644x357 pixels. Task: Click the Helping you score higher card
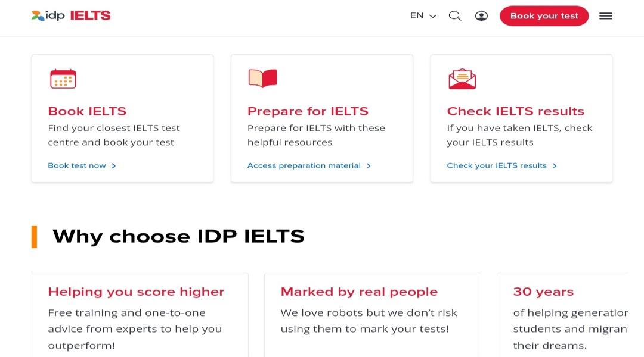[140, 314]
